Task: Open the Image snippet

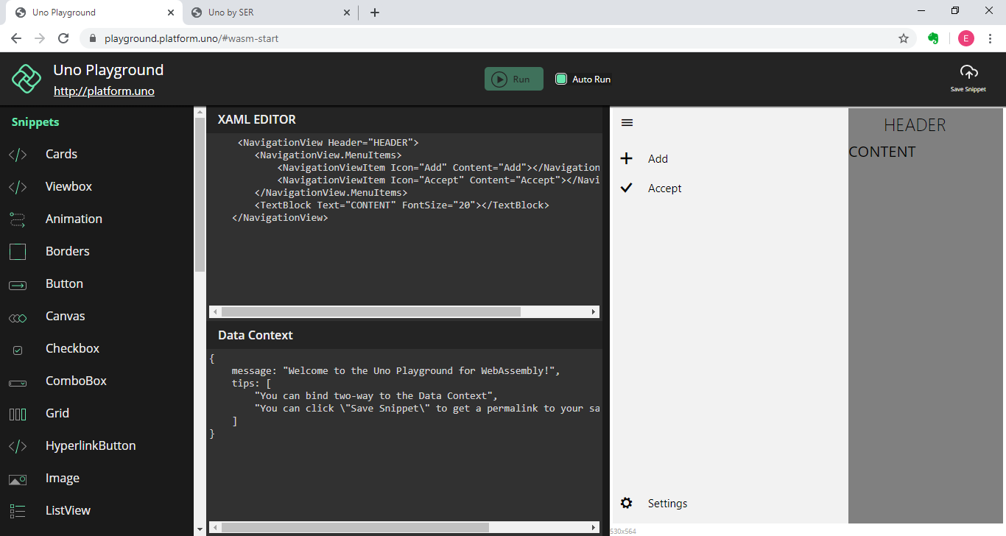Action: point(63,478)
